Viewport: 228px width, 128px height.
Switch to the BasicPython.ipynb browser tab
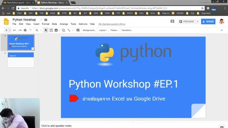(x=19, y=2)
